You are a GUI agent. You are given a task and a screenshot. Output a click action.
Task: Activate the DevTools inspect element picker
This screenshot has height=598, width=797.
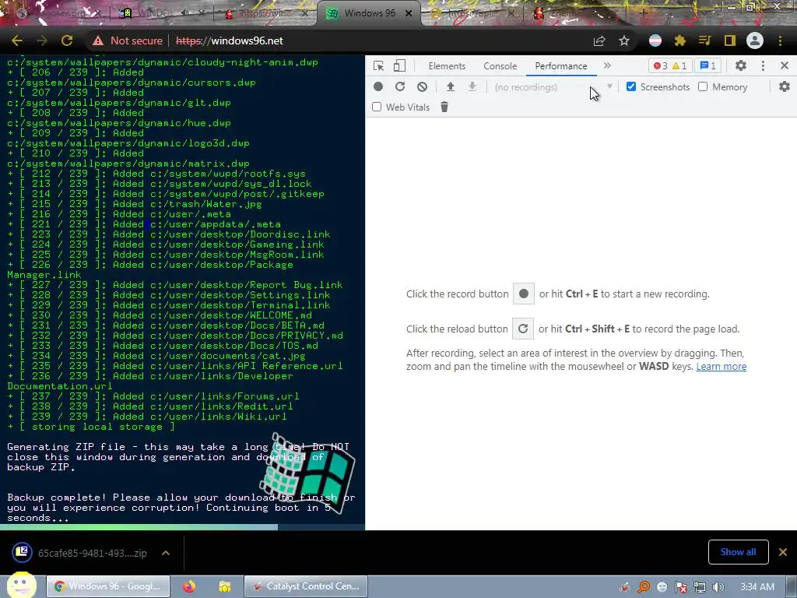[x=378, y=66]
